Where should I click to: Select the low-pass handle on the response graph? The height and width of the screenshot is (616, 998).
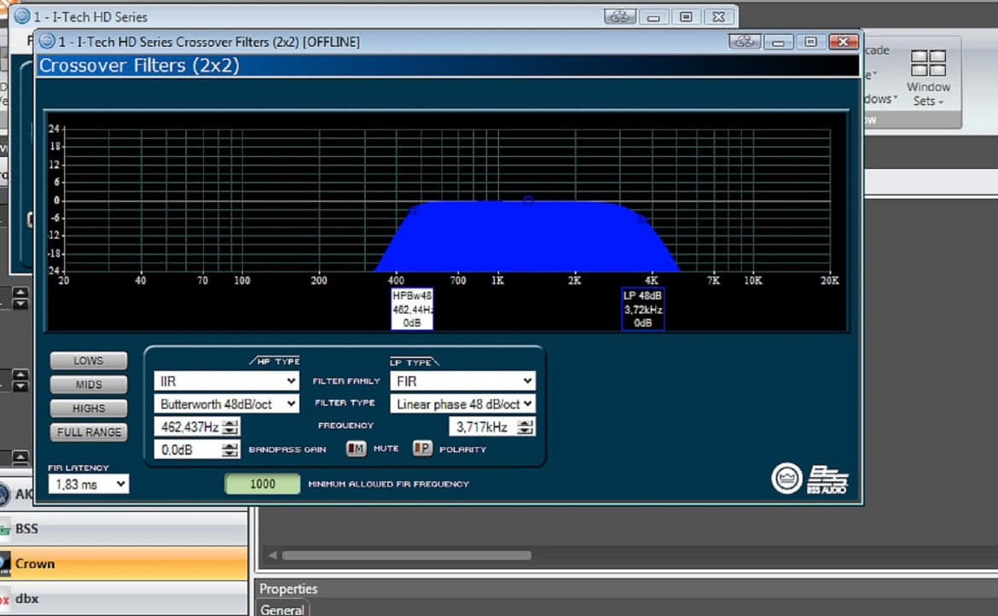[x=643, y=219]
